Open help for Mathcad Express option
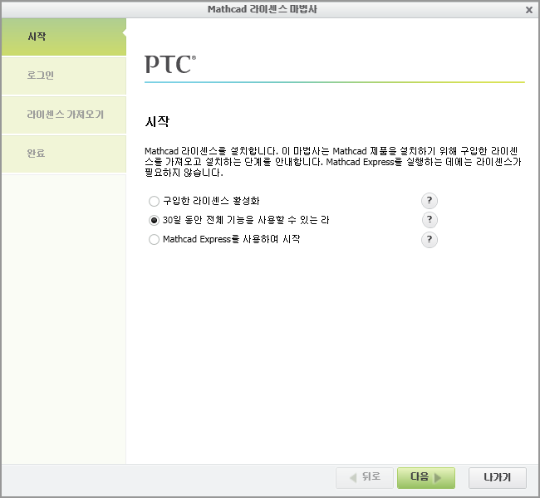This screenshot has height=498, width=540. point(430,240)
